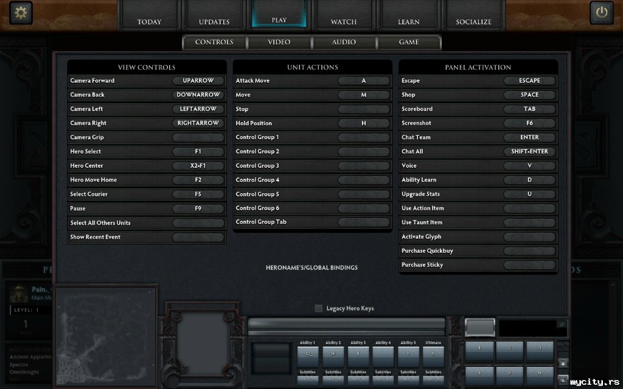Open the Watch tab
Viewport: 623px width, 389px height.
[x=344, y=16]
